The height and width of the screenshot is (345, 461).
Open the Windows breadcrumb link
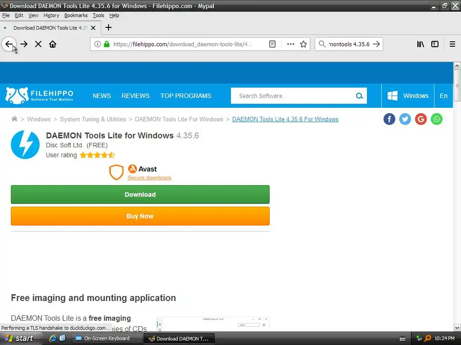pos(39,119)
